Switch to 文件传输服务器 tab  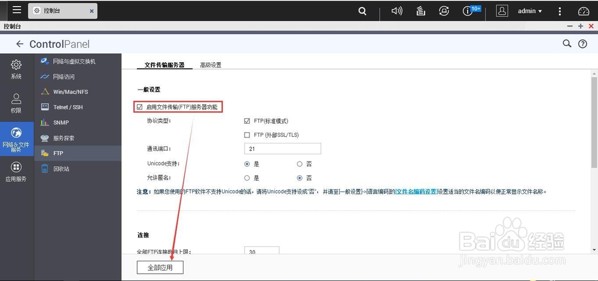(x=164, y=65)
